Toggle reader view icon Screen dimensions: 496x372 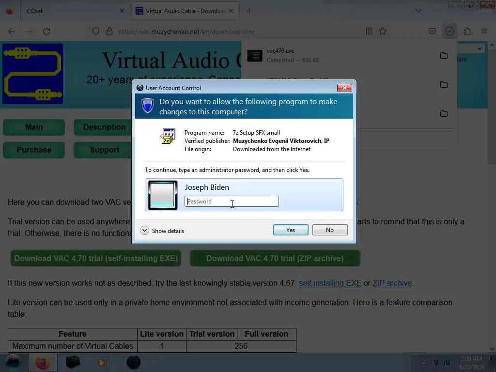click(x=369, y=31)
